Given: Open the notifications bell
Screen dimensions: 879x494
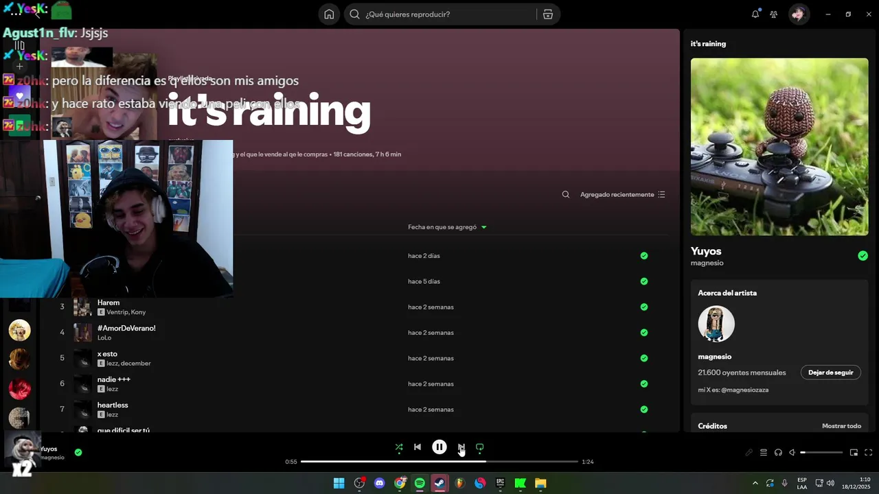Looking at the screenshot, I should pyautogui.click(x=755, y=14).
